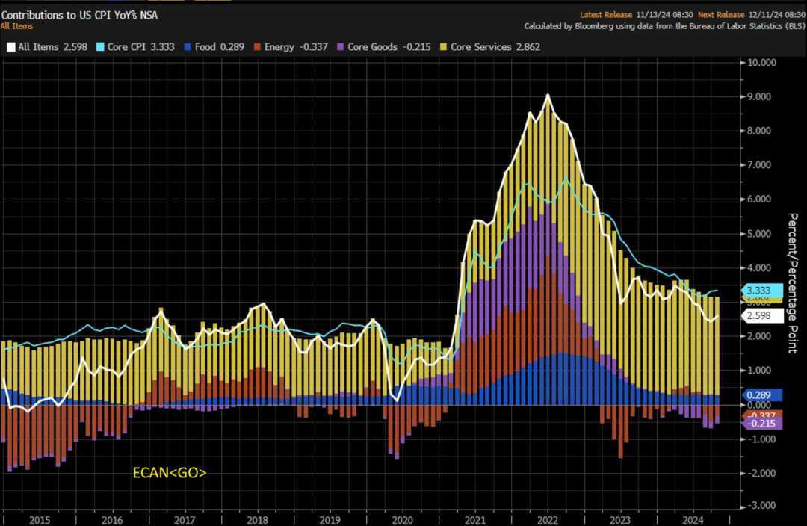
Task: Open the orange All Items subtitle selector
Action: [17, 26]
